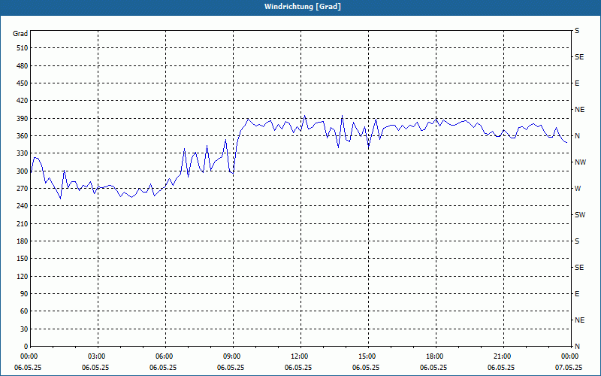Click the S compass label level with 180

577,241
